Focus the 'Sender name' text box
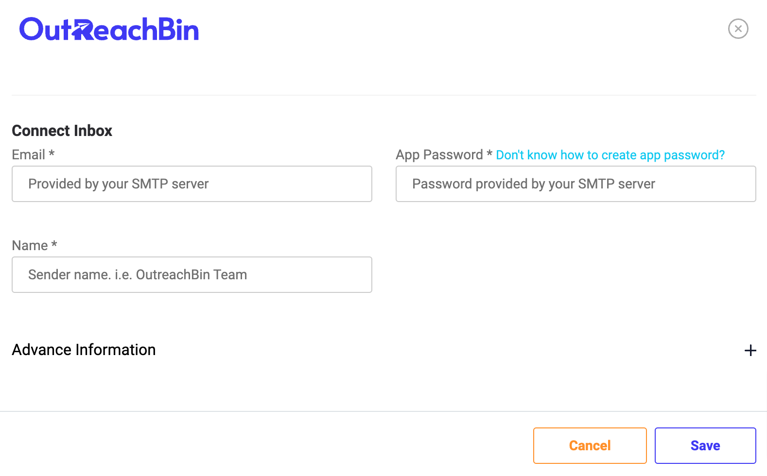Screen dimensions: 767x476 pos(192,274)
